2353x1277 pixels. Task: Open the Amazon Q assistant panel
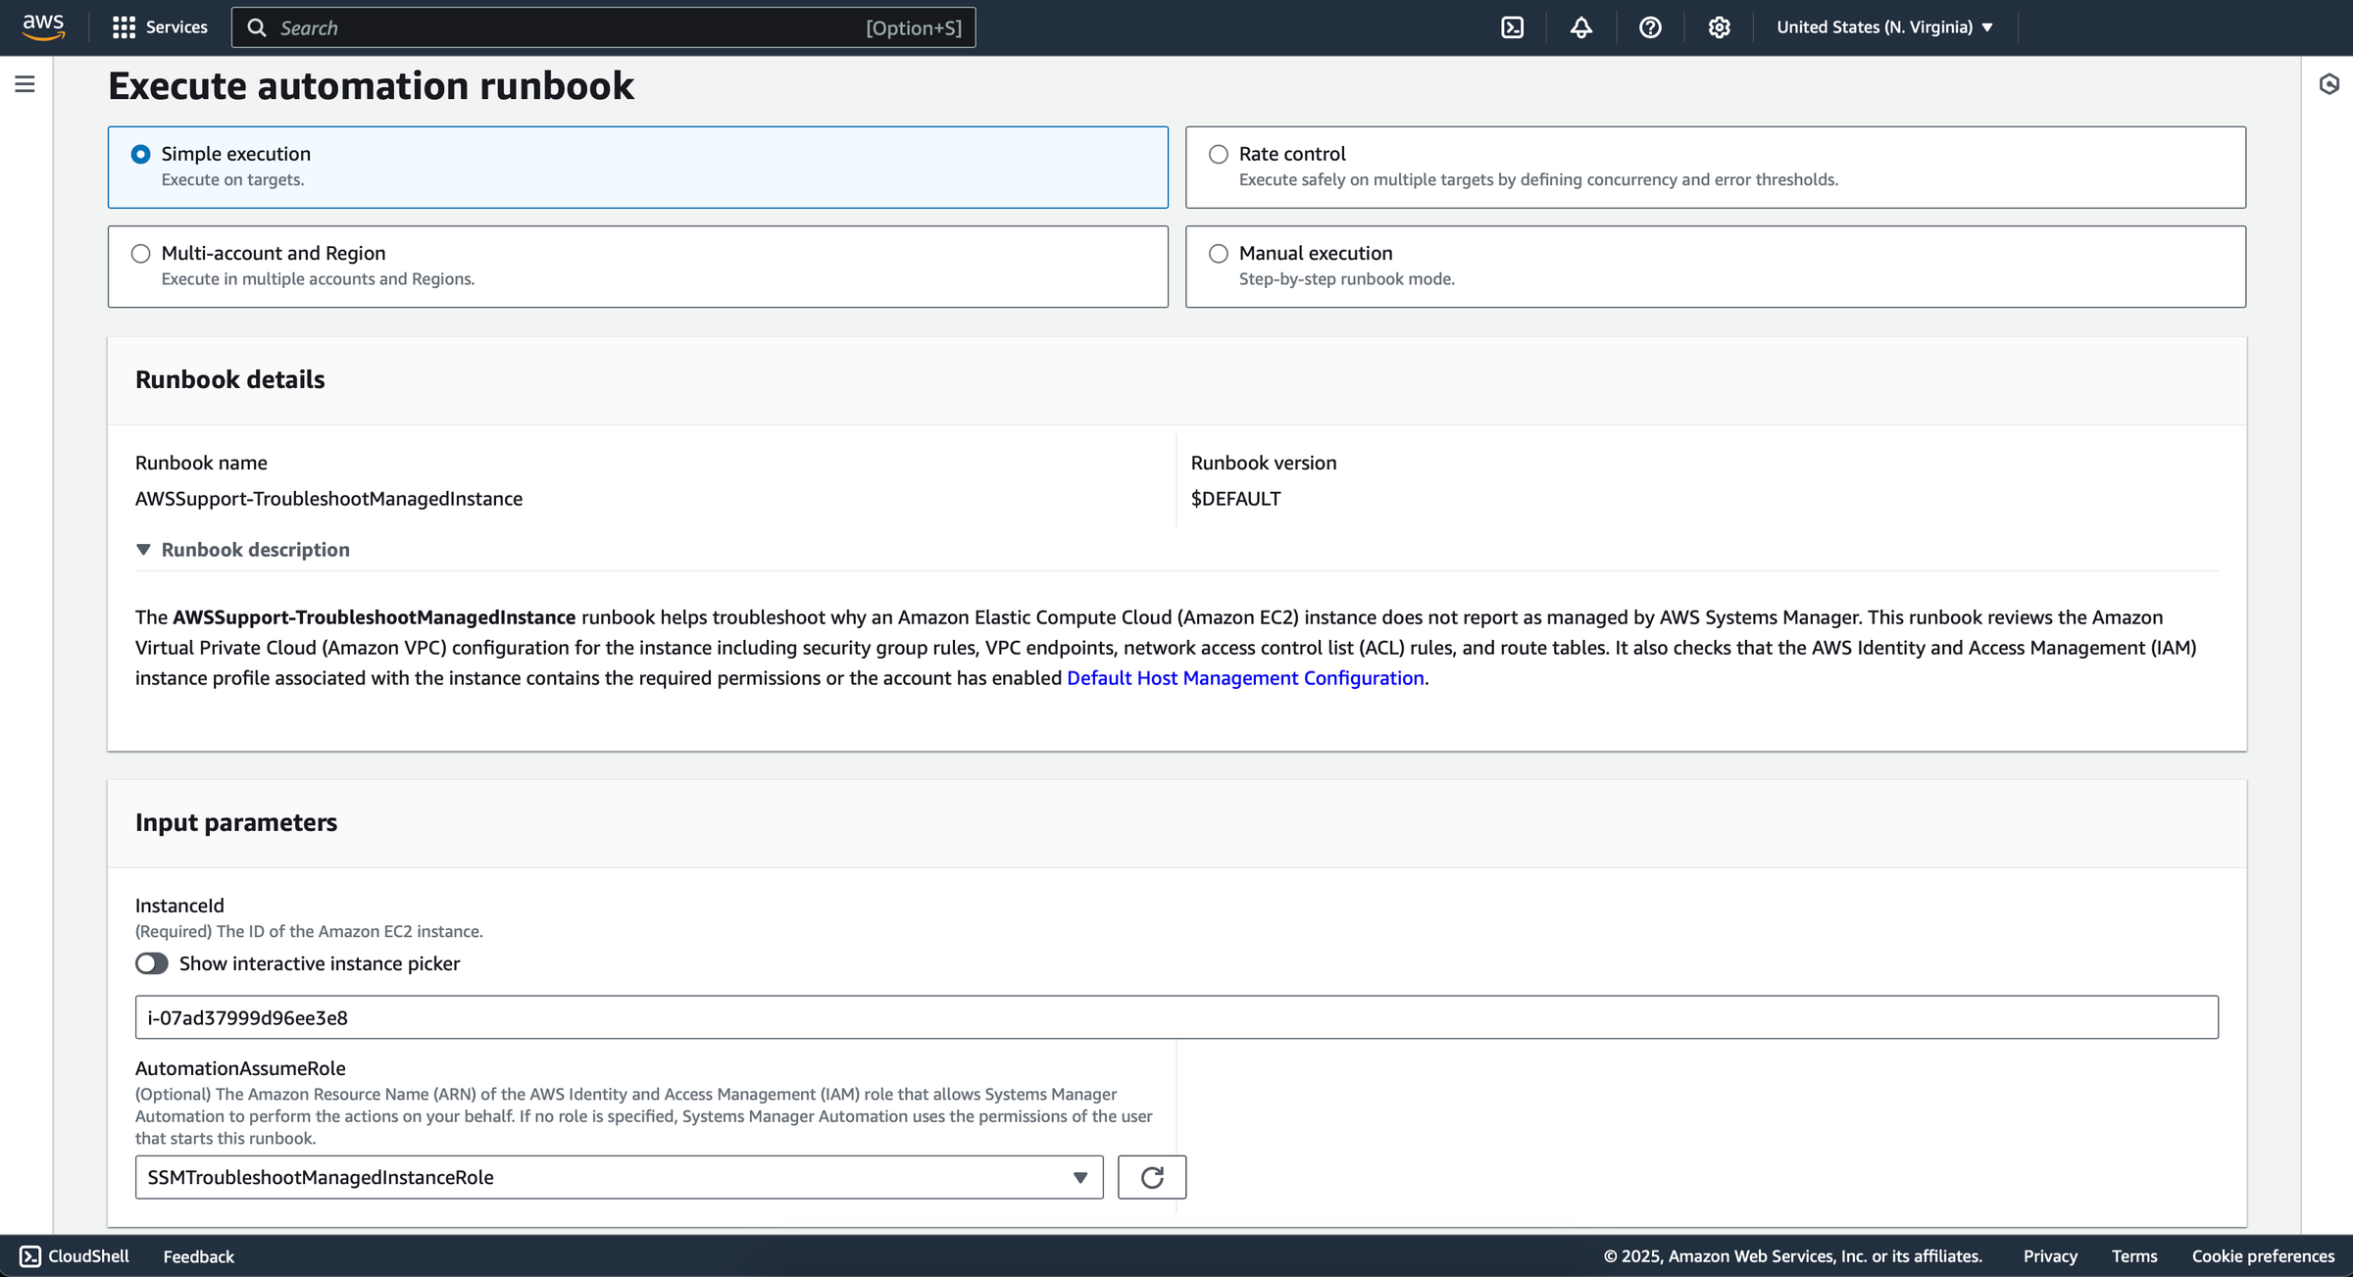pyautogui.click(x=2329, y=84)
